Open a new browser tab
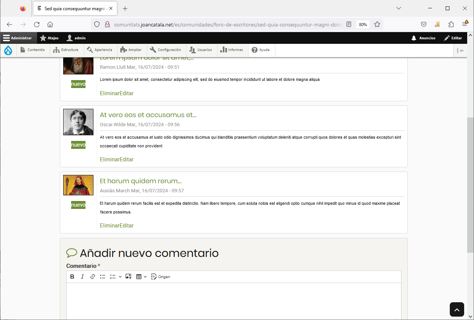This screenshot has height=320, width=474. [x=125, y=8]
